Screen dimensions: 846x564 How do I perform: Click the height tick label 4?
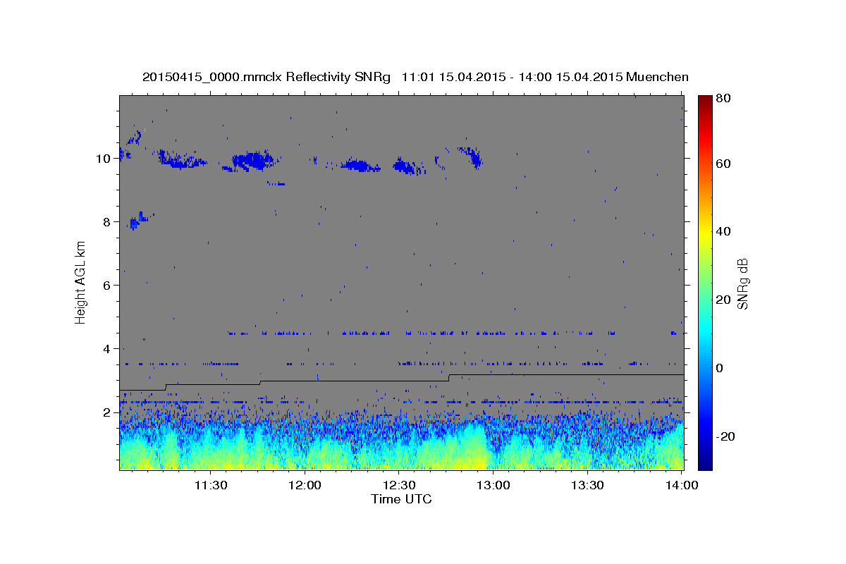(x=107, y=348)
